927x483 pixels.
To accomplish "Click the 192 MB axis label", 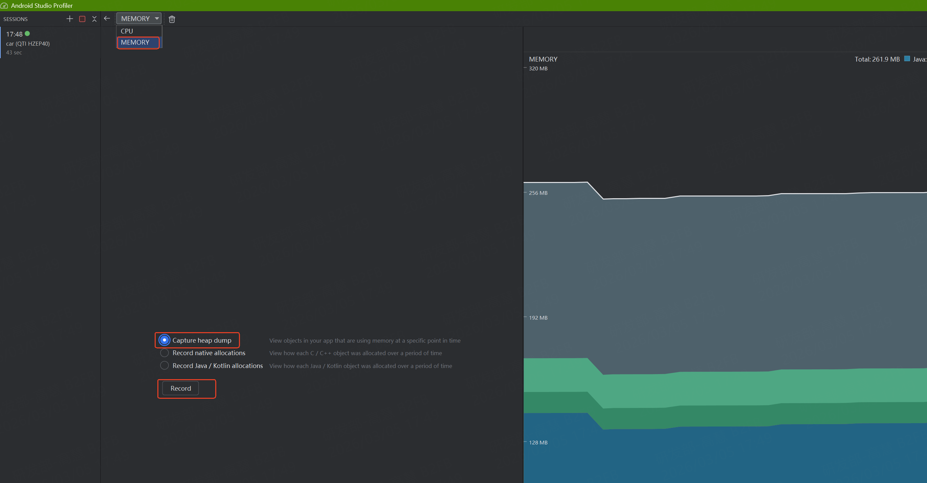I will pyautogui.click(x=538, y=318).
